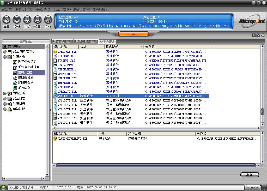
Task: Select the WEBTHUNDER module row
Action: point(131,69)
